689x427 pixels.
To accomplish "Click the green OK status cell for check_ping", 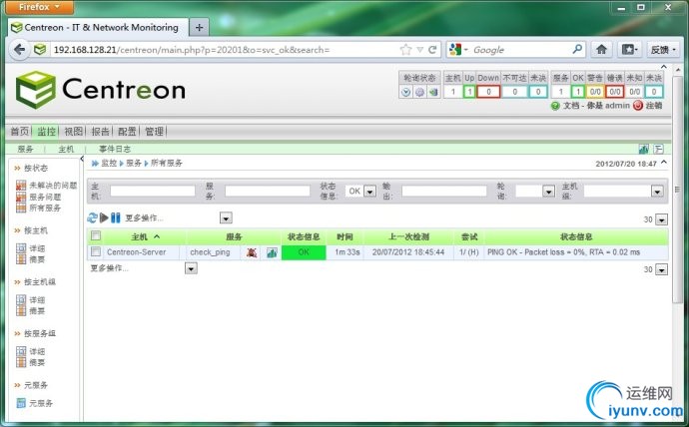I will coord(304,252).
